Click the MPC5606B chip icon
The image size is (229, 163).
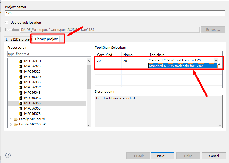(x=21, y=108)
